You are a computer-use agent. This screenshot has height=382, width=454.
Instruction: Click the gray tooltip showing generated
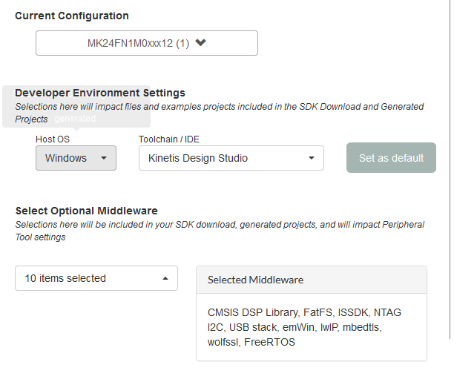76,119
